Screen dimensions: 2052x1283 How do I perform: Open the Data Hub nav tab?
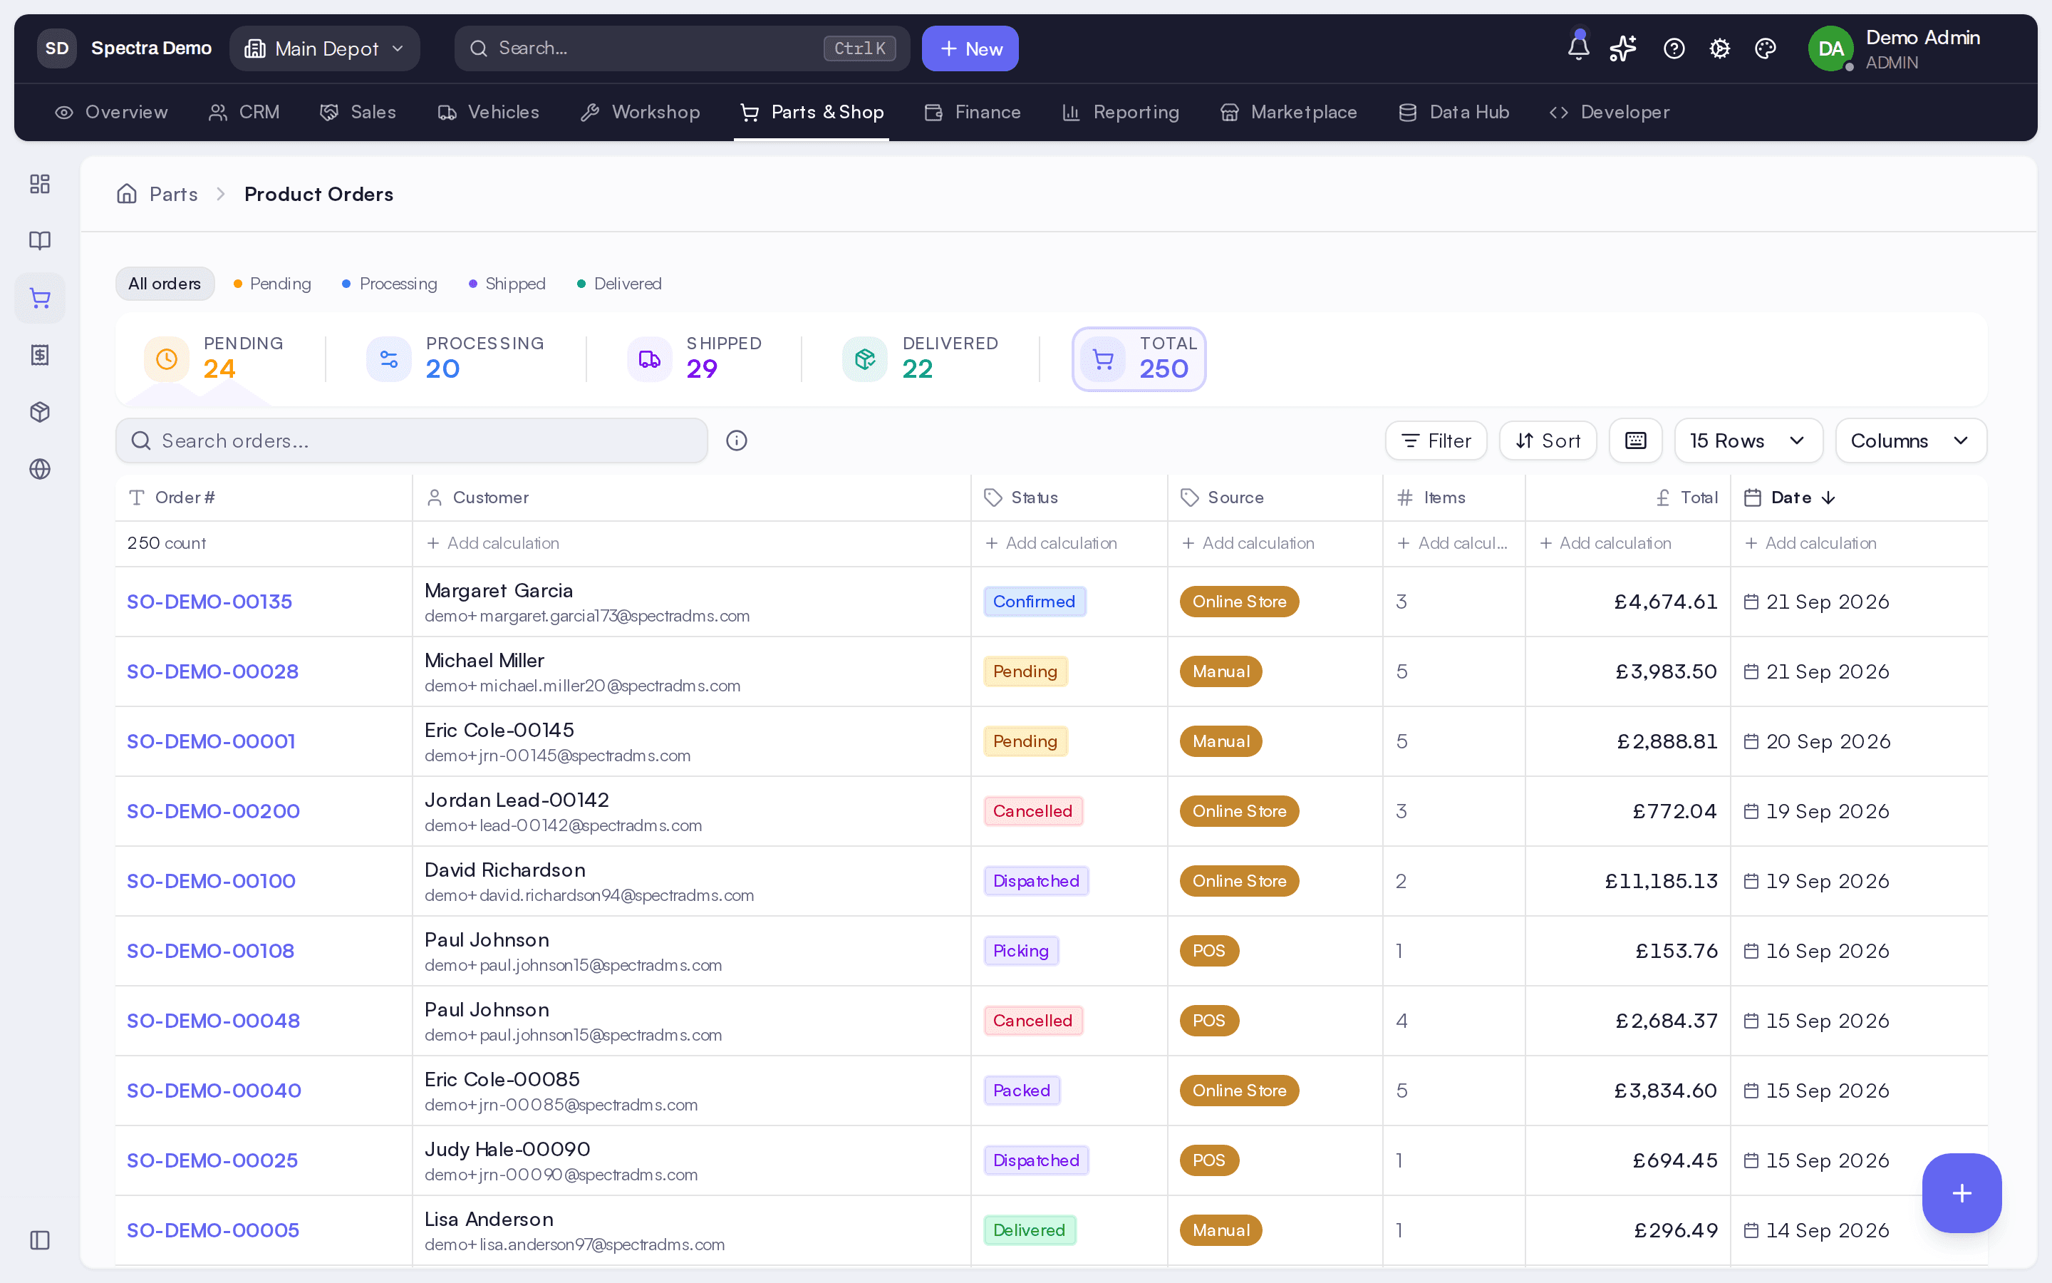pos(1453,112)
